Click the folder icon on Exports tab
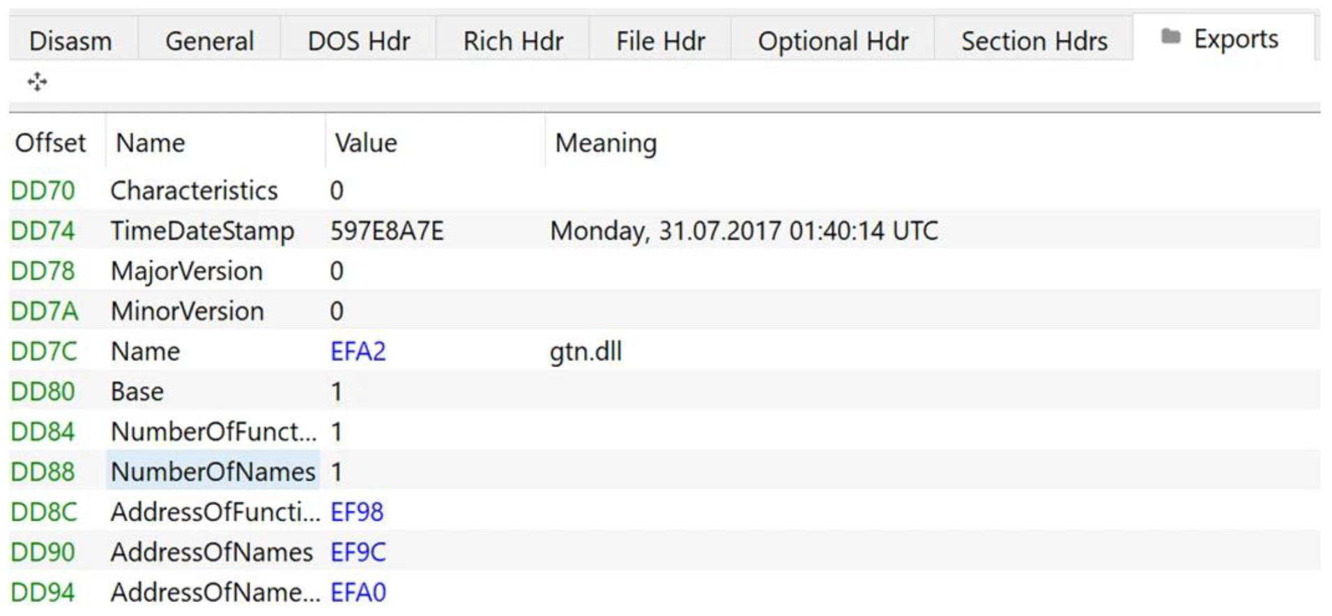 [1171, 37]
